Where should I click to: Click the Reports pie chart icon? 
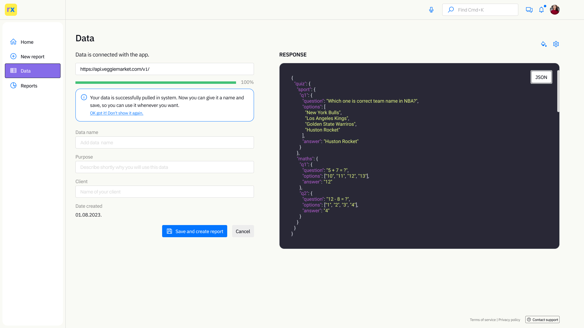pyautogui.click(x=13, y=85)
